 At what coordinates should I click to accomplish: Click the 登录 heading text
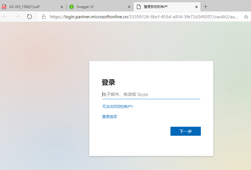pyautogui.click(x=108, y=82)
